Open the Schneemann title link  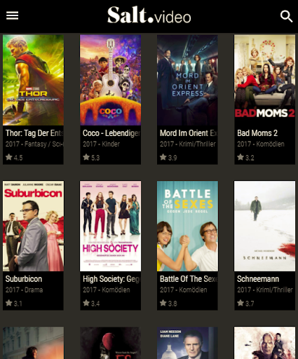258,279
